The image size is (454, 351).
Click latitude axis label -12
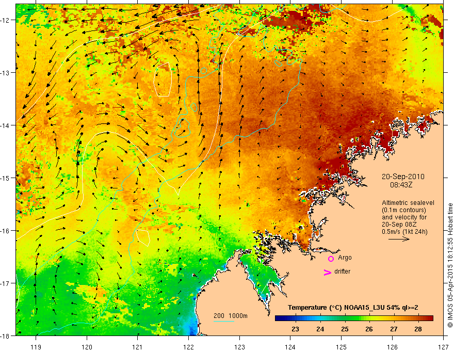(x=5, y=20)
